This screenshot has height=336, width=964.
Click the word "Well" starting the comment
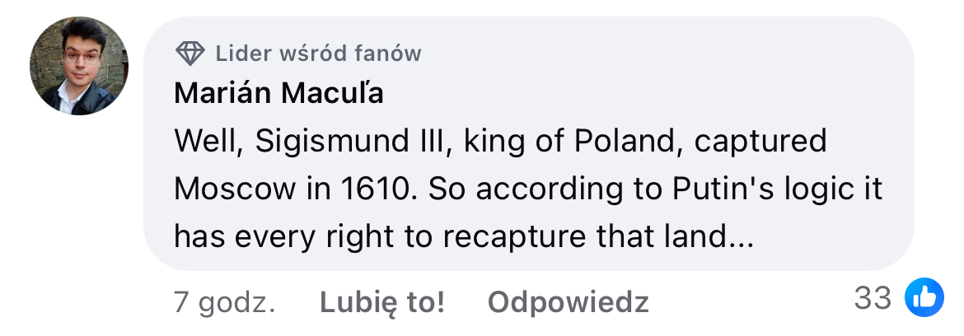click(x=206, y=142)
